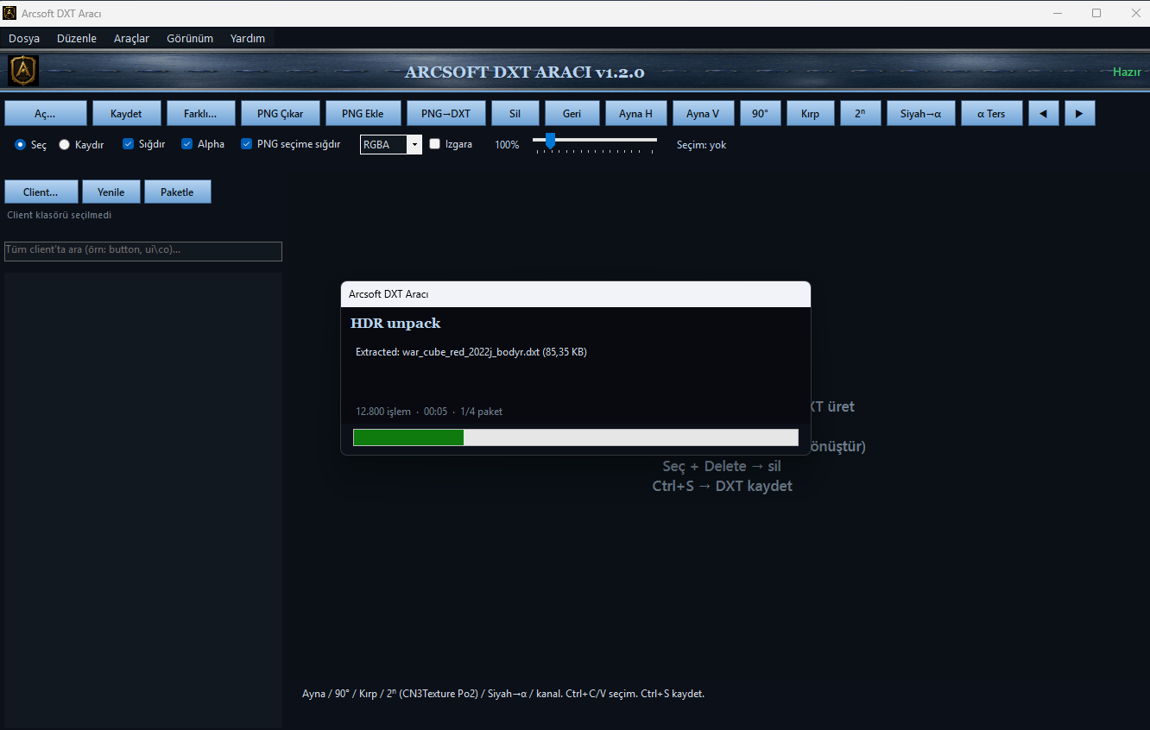
Task: Click the HDR unpack dialog heading
Action: 395,324
